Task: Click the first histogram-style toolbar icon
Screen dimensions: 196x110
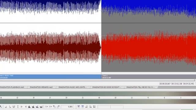Action: click(x=29, y=107)
